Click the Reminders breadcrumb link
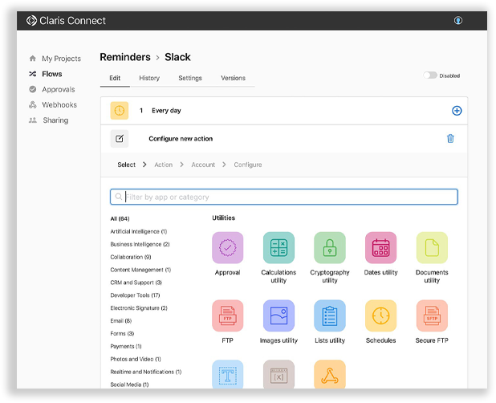Image resolution: width=496 pixels, height=403 pixels. [125, 57]
